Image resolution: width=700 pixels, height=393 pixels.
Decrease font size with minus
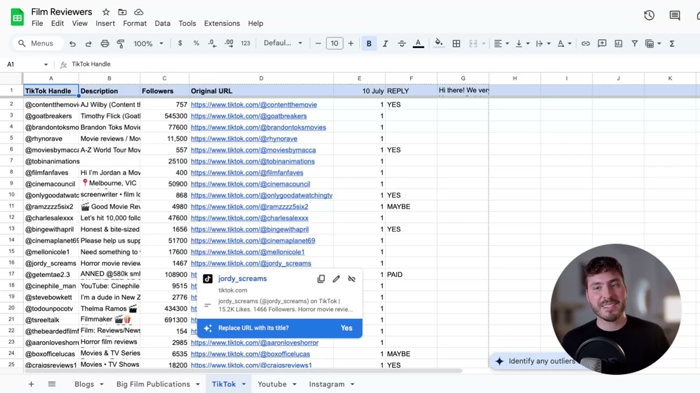point(318,43)
